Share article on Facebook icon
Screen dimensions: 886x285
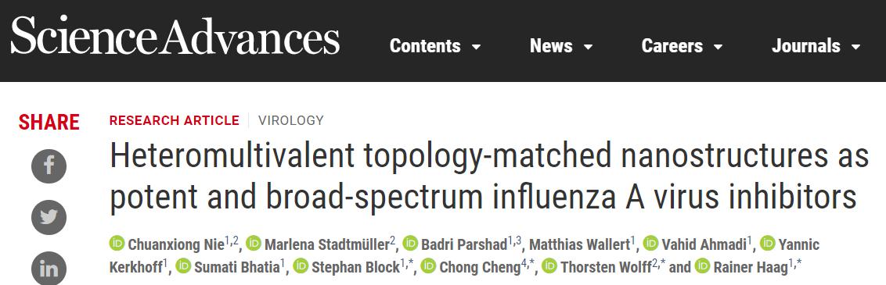point(49,166)
